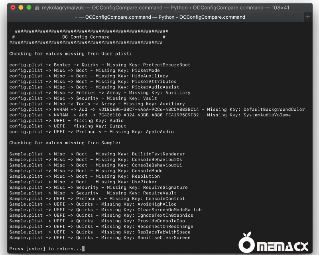This screenshot has height=255, width=319.
Task: Click the green full-screen window button
Action: (x=29, y=8)
